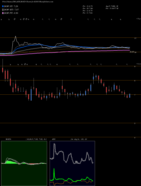Select the 'DOW PT: 5.95' legend label
The height and width of the screenshot is (186, 141).
[x=11, y=13]
